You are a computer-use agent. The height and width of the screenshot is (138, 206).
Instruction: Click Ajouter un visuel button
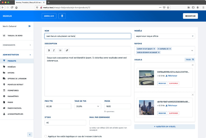(x=165, y=127)
